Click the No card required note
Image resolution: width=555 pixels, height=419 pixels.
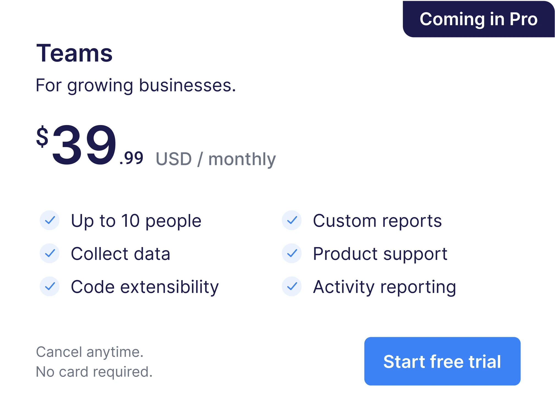pyautogui.click(x=94, y=372)
